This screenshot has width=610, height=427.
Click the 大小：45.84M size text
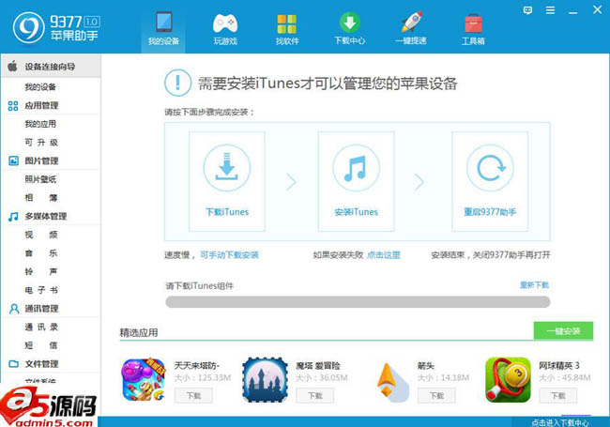coord(564,377)
